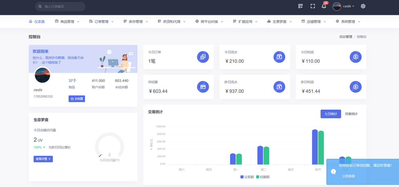Go to the 仪表盘 dashboard tab
Image resolution: width=399 pixels, height=187 pixels.
tap(37, 22)
